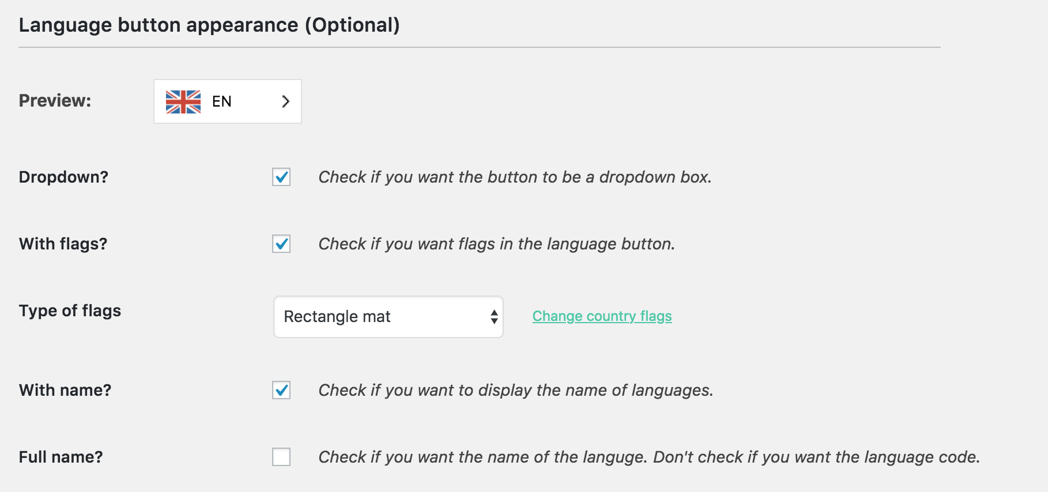
Task: Click the chevron arrow in preview button
Action: click(285, 102)
